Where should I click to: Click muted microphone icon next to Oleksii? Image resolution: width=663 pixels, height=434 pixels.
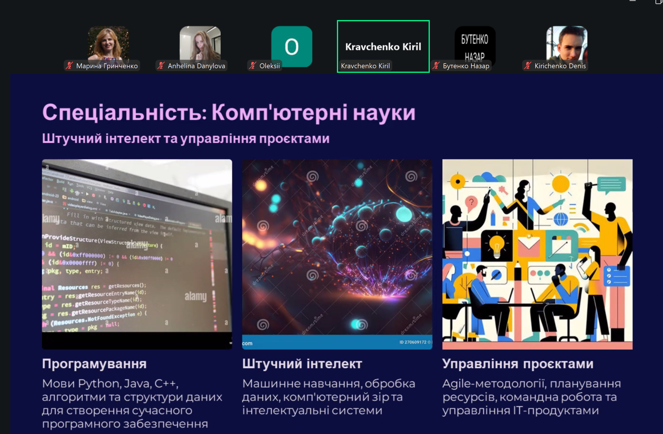tap(253, 66)
